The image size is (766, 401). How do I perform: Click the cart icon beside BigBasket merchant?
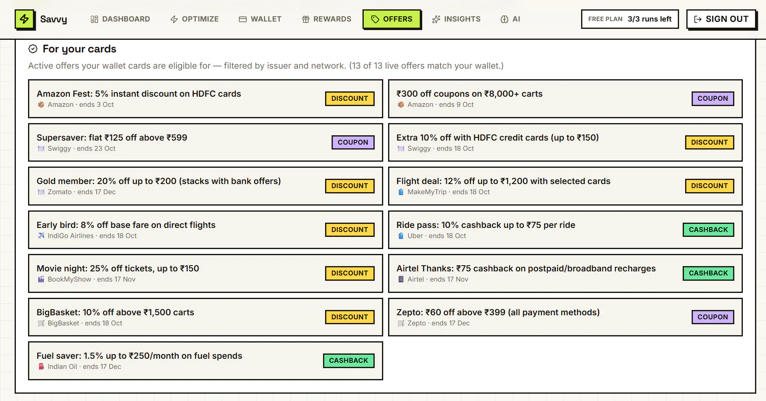[41, 323]
